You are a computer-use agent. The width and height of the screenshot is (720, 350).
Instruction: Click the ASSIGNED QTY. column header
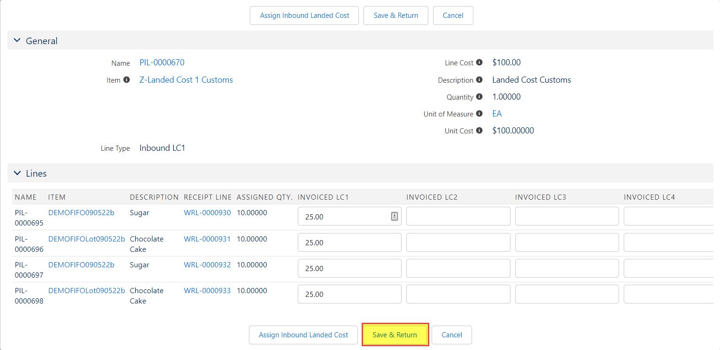(x=265, y=197)
